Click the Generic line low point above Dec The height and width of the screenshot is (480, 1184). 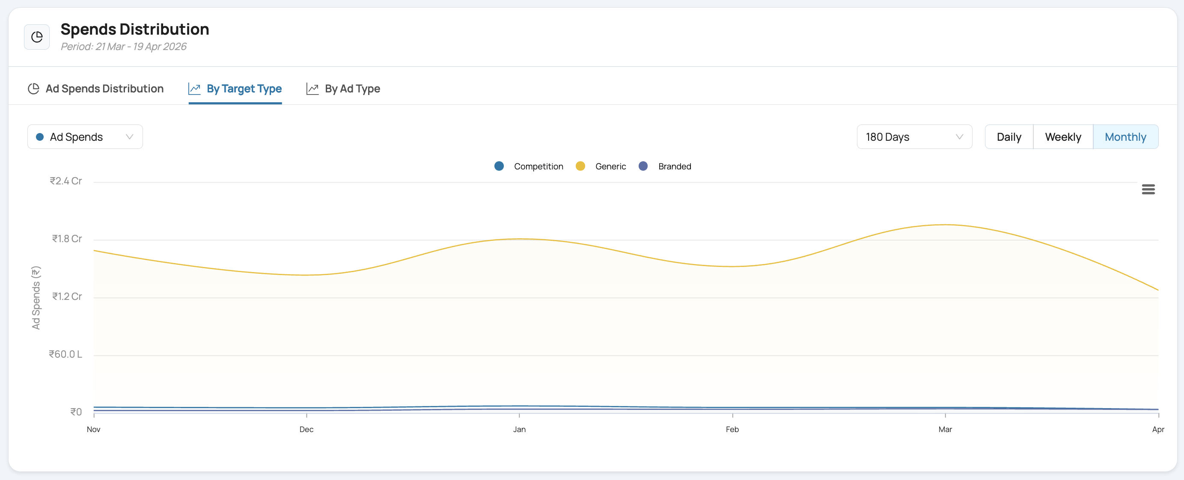(306, 275)
